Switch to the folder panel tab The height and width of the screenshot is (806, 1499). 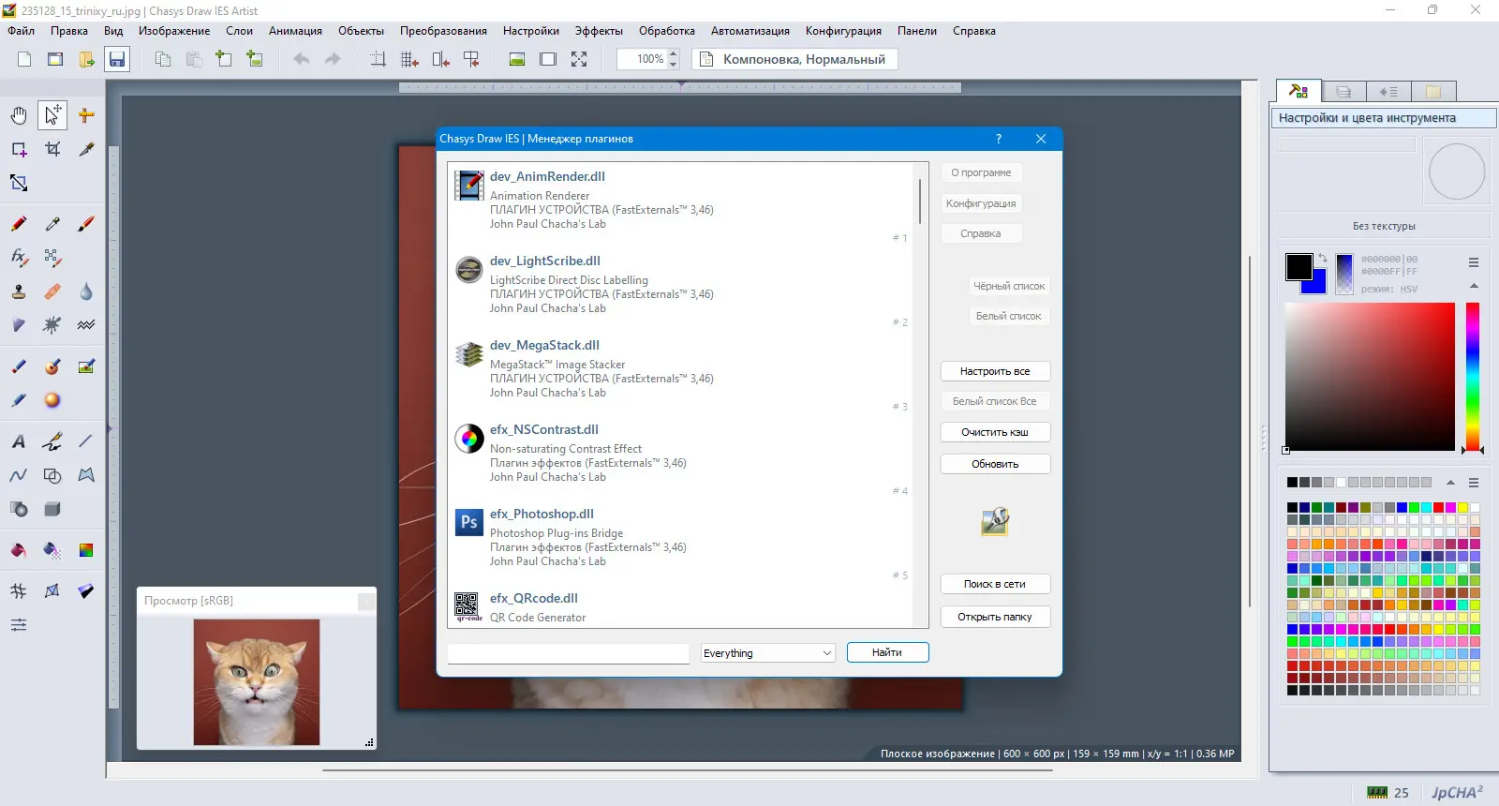pos(1433,92)
